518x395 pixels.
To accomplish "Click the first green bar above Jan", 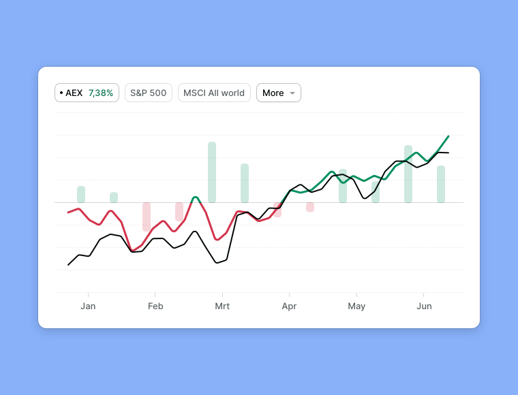I will (81, 194).
